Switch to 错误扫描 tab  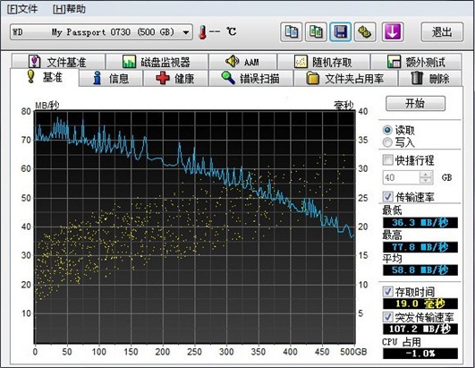250,79
